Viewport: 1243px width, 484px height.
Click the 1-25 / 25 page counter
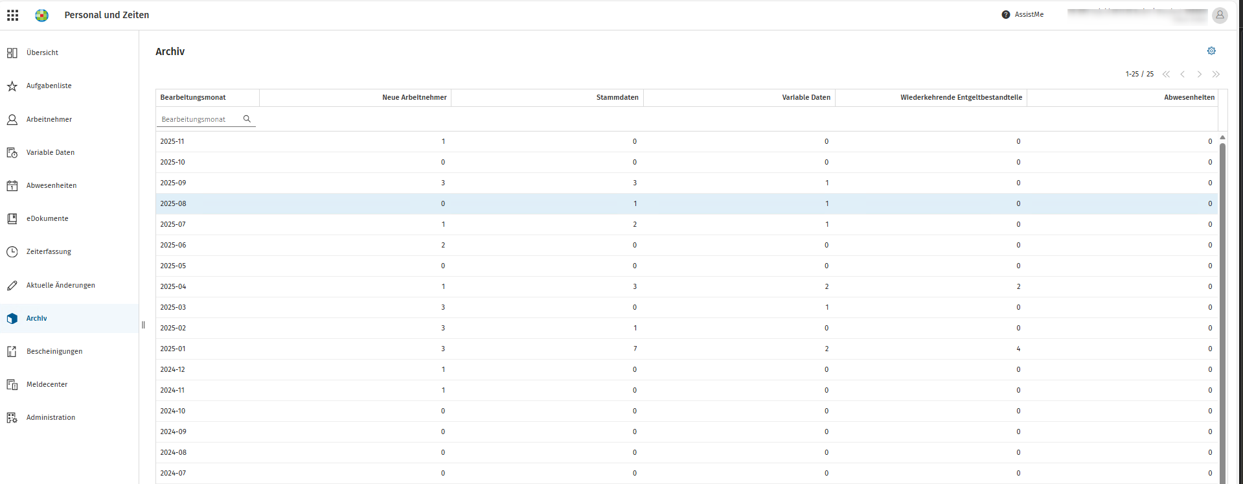point(1139,74)
